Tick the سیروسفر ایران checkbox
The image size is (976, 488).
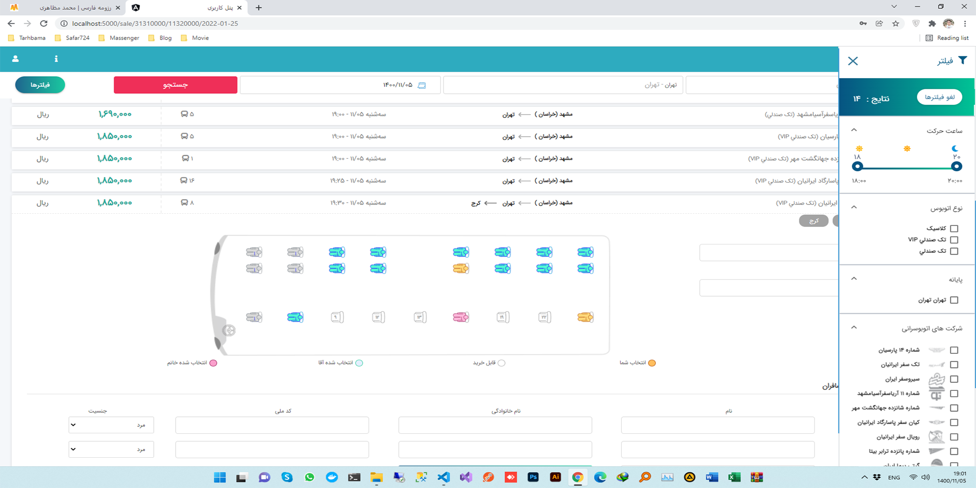[x=955, y=379]
